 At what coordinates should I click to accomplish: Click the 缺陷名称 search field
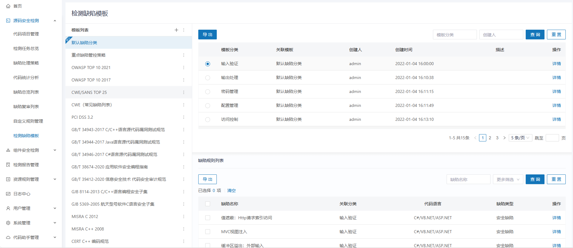[468, 179]
